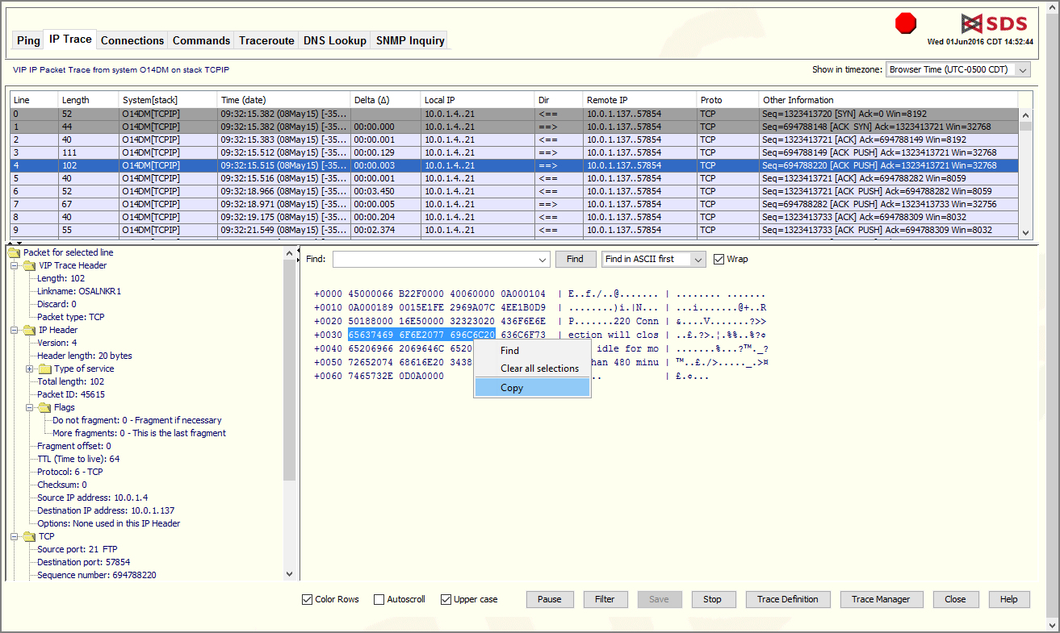Click the packet list vertical scrollbar
The width and height of the screenshot is (1060, 633).
tap(1025, 177)
